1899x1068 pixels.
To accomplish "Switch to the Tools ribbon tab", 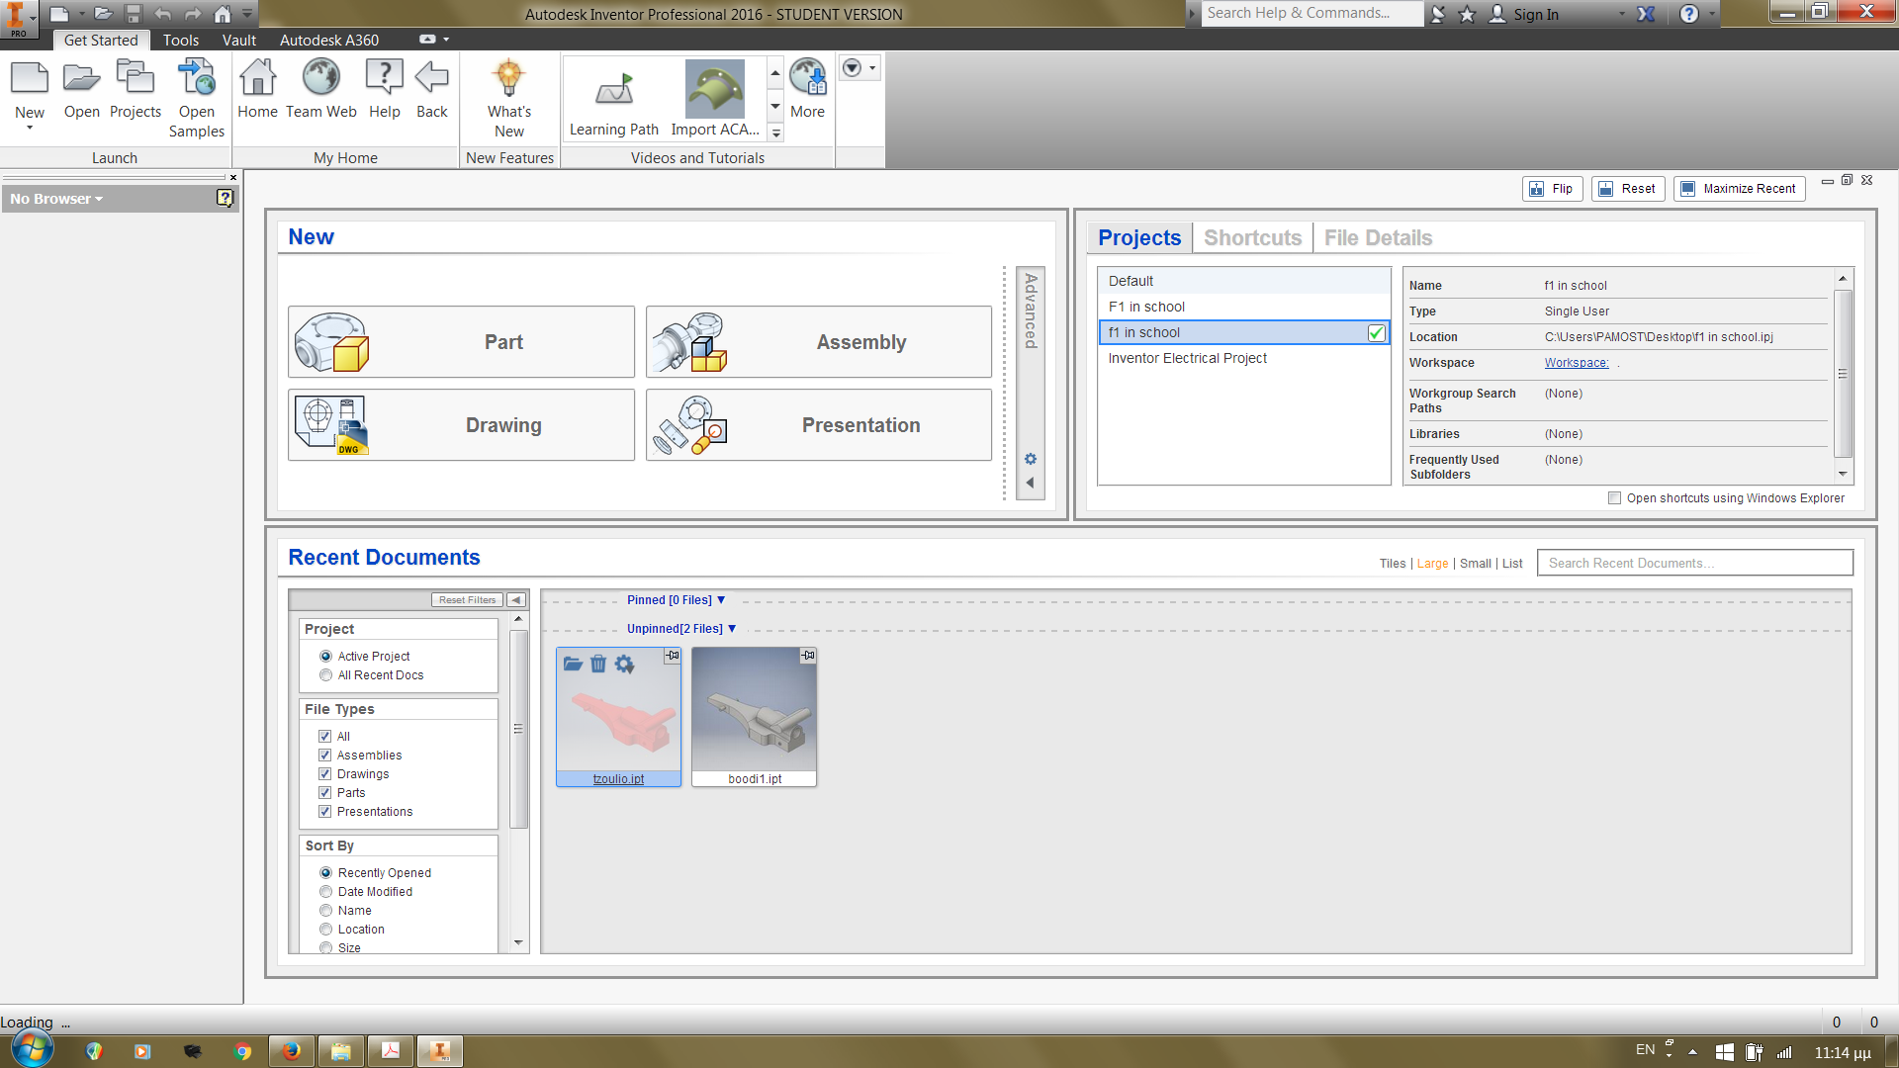I will pos(181,41).
